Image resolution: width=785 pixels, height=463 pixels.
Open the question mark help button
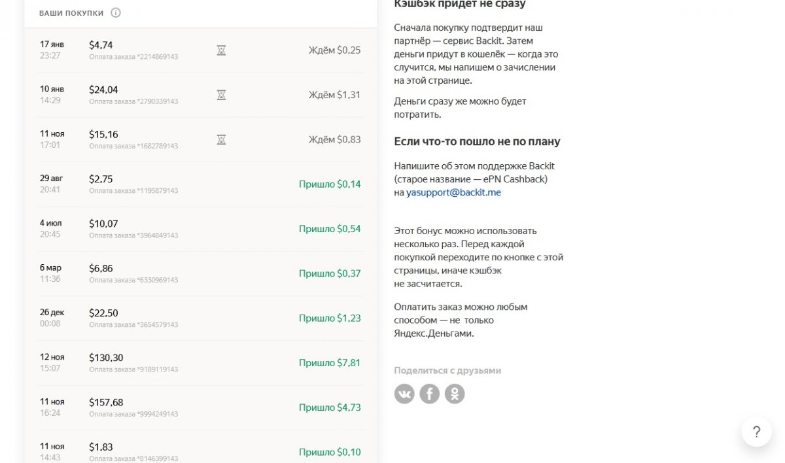pos(756,432)
